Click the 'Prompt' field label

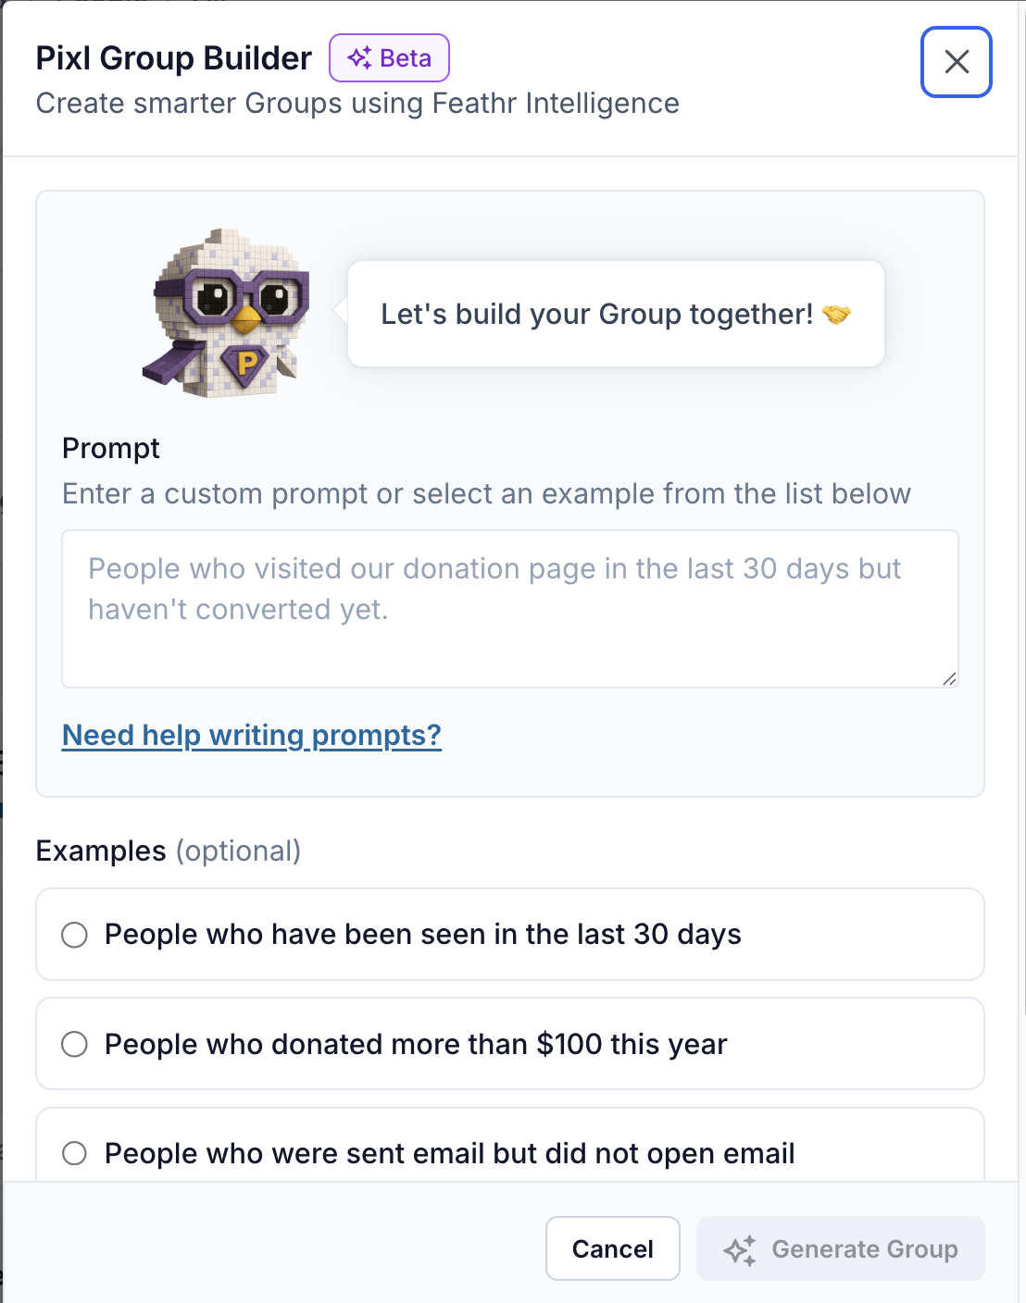111,448
